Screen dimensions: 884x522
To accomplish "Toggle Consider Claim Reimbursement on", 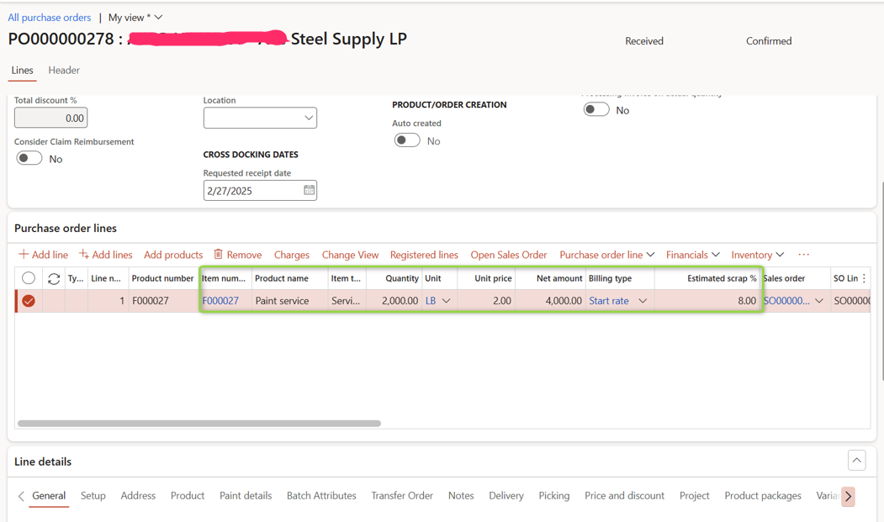I will point(29,158).
